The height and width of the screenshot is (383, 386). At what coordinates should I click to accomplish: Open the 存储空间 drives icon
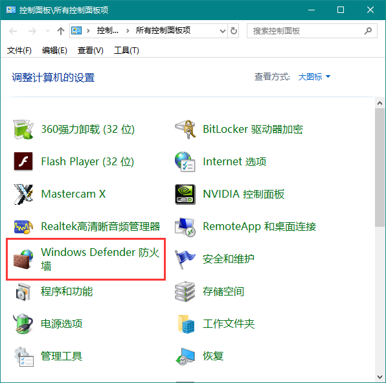pyautogui.click(x=185, y=292)
